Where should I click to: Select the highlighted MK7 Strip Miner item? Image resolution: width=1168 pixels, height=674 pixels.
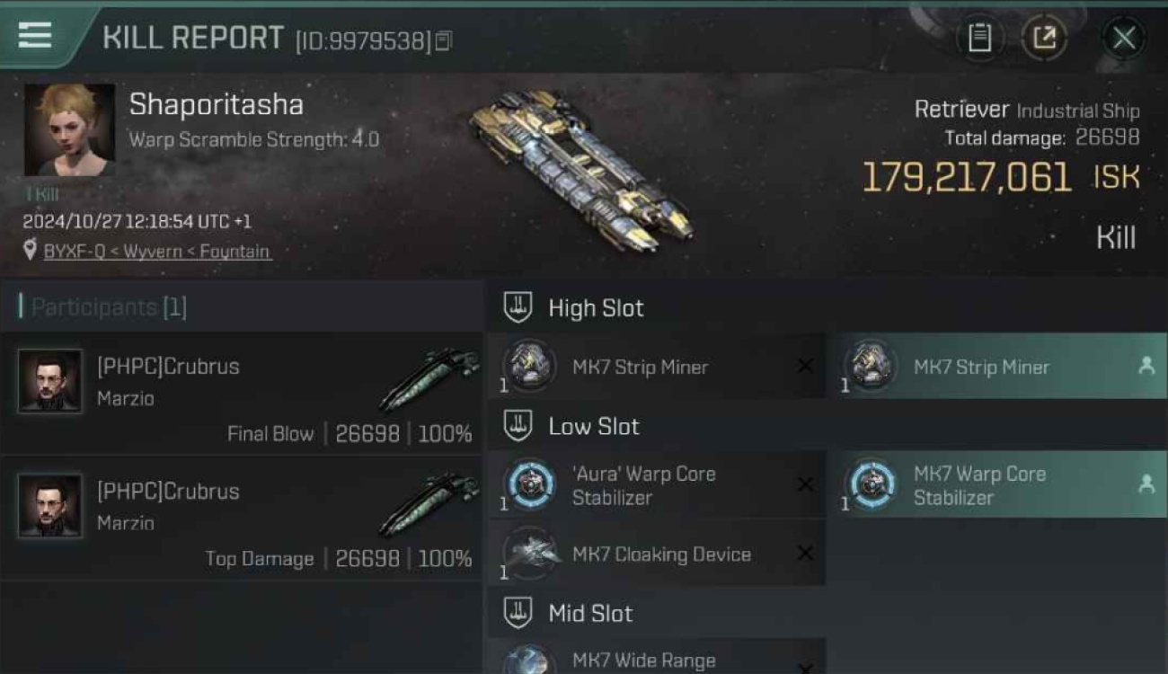point(996,366)
